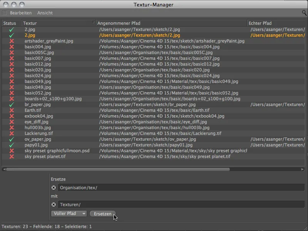The width and height of the screenshot is (308, 231).
Task: Open the Bearbeiten menu
Action: [x=21, y=13]
